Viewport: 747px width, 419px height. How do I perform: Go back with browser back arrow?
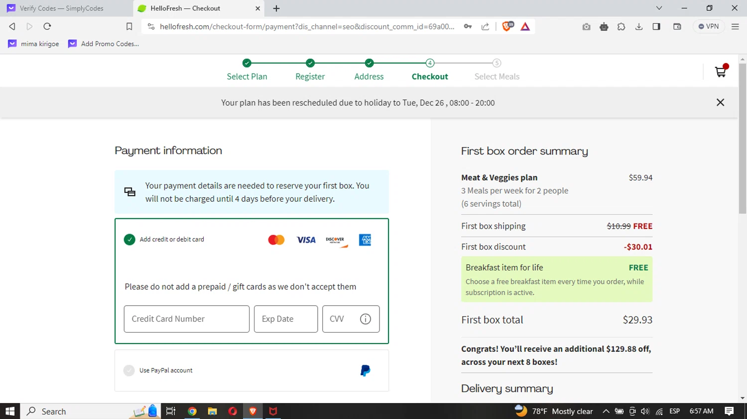point(12,26)
